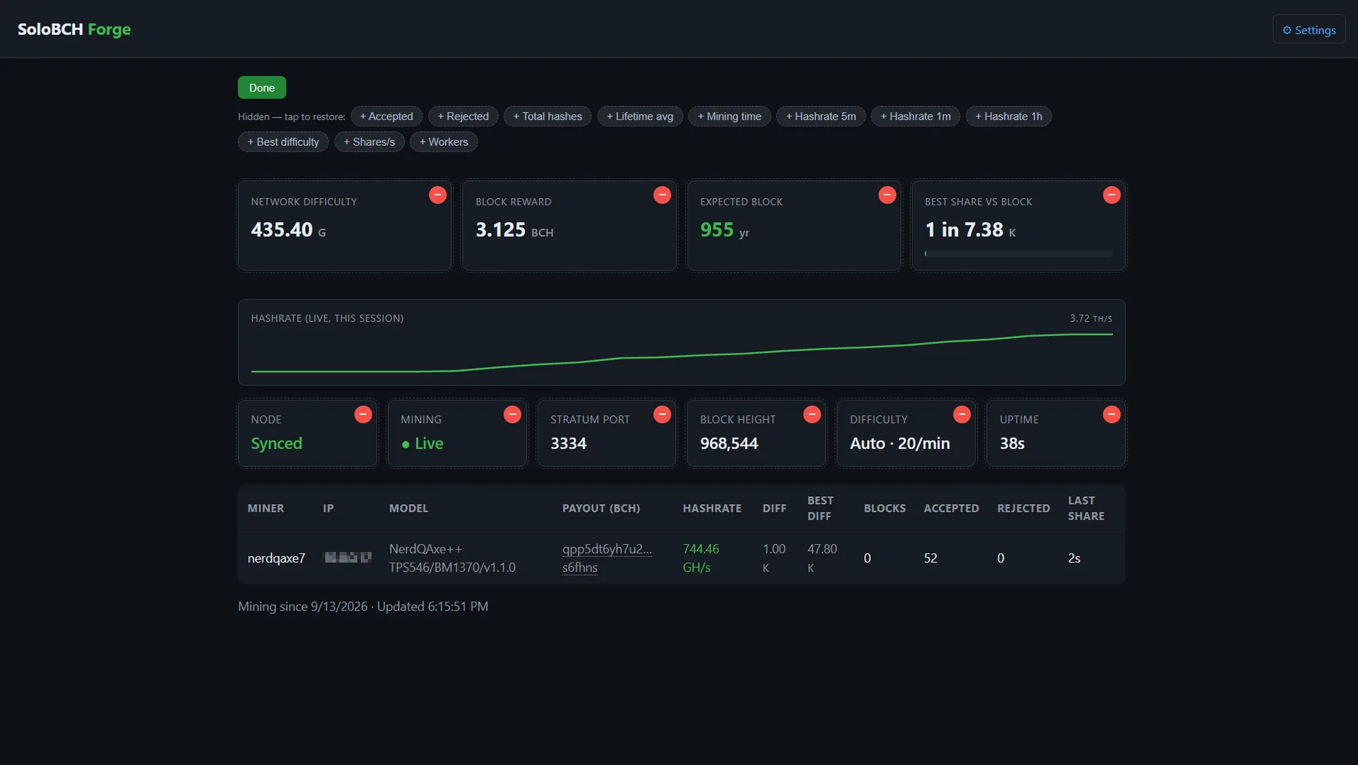Restore the Rejected stat chip
The height and width of the screenshot is (765, 1358).
tap(463, 117)
